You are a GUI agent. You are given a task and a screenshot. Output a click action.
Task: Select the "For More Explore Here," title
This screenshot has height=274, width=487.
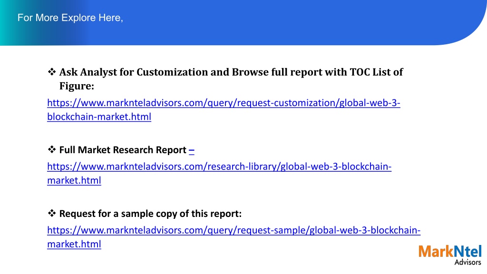pos(70,18)
